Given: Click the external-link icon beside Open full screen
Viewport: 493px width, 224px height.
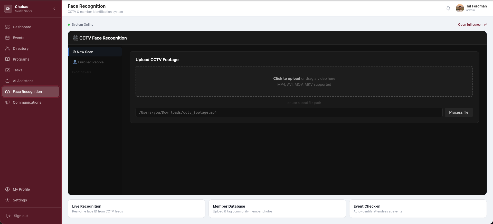Looking at the screenshot, I should tap(485, 25).
